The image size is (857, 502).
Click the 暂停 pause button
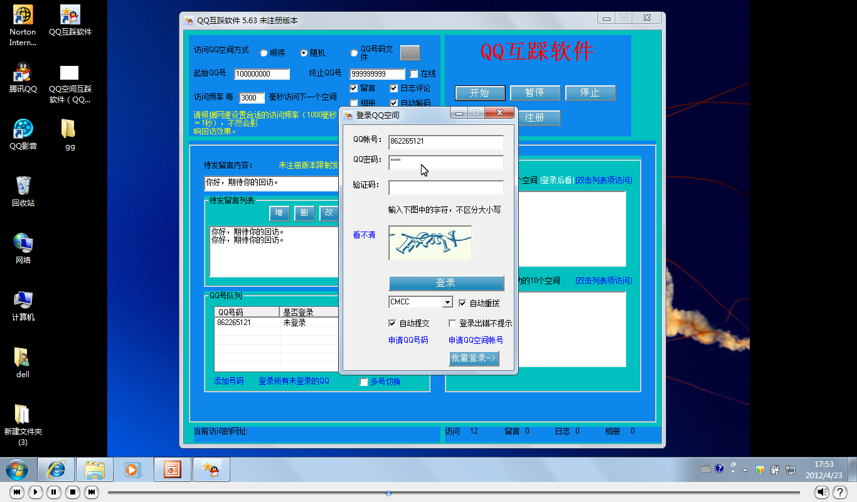pos(535,93)
